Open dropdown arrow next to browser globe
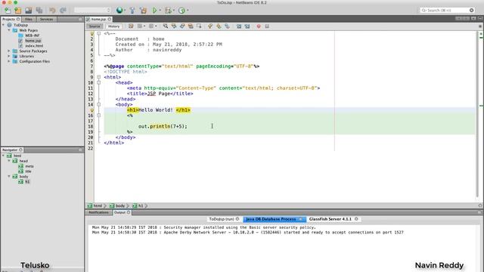The height and width of the screenshot is (272, 484). click(x=125, y=10)
